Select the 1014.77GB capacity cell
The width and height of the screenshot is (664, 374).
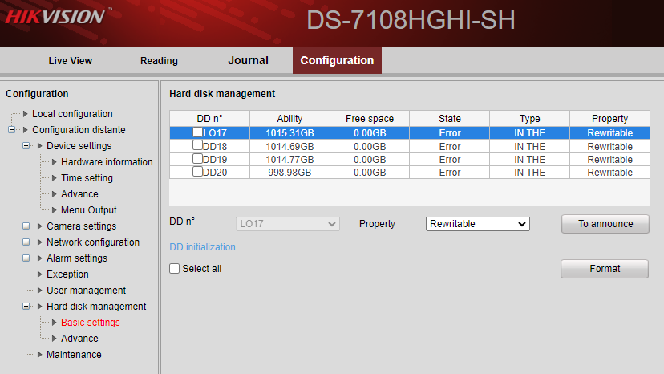click(289, 160)
